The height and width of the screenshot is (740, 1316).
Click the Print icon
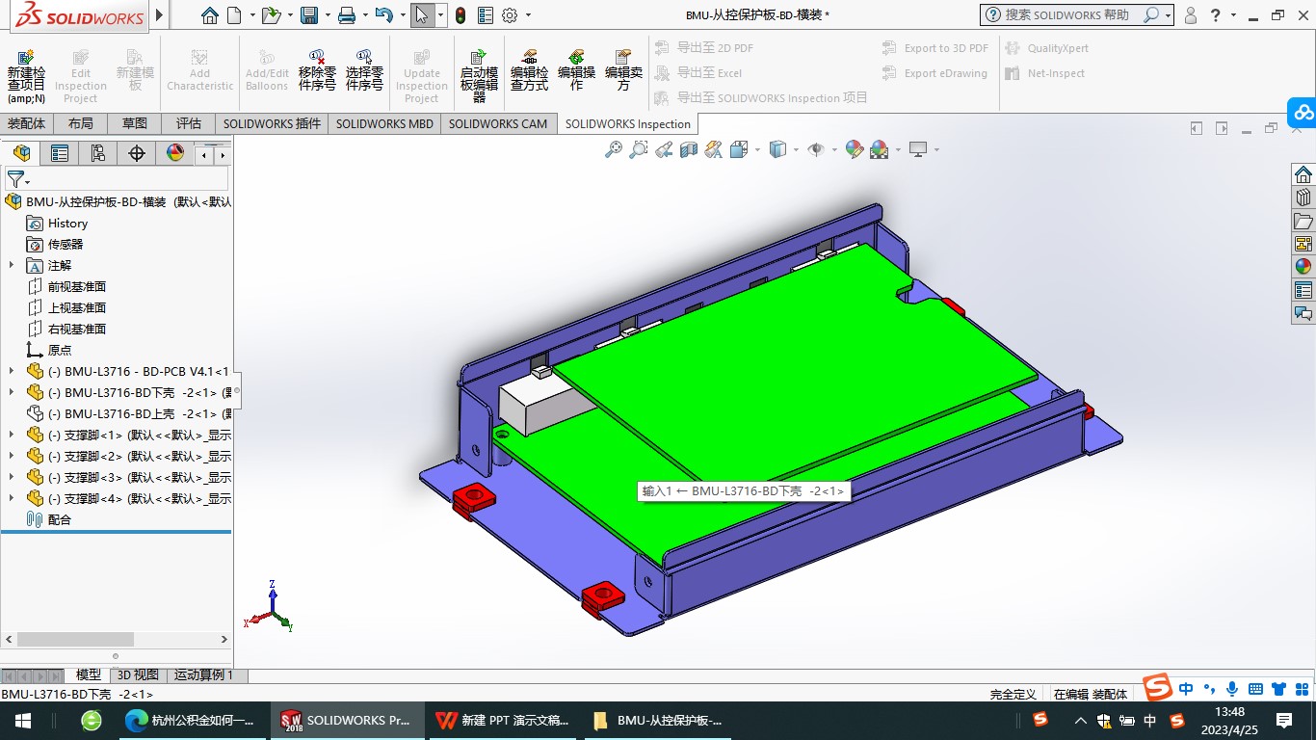[x=347, y=15]
